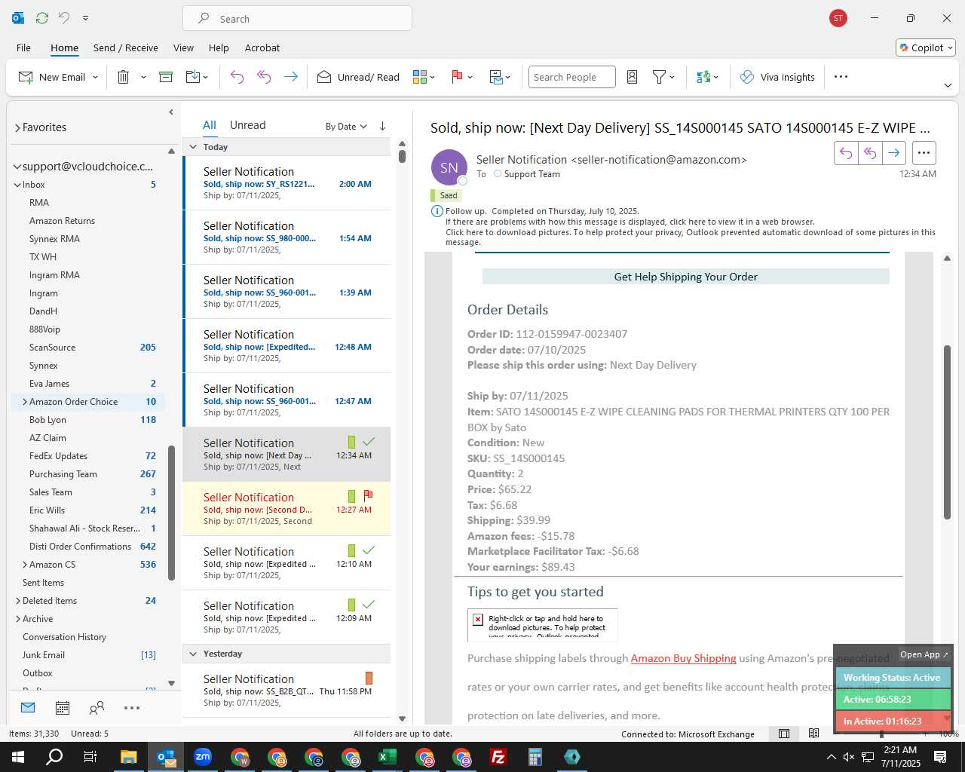Open the FileZilla icon on the taskbar
965x772 pixels.
[498, 757]
